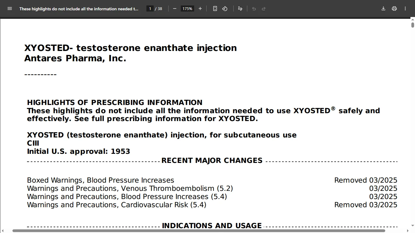Click the 'RECENT MAJOR CHANGES' section heading

point(212,160)
